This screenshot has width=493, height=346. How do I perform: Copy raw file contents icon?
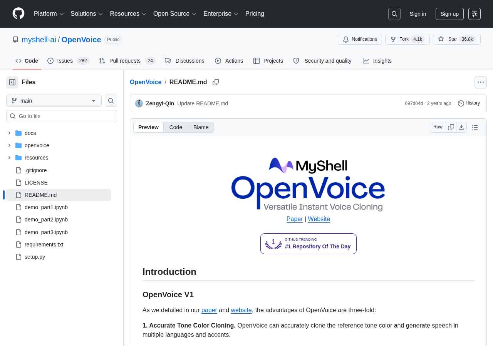click(451, 127)
